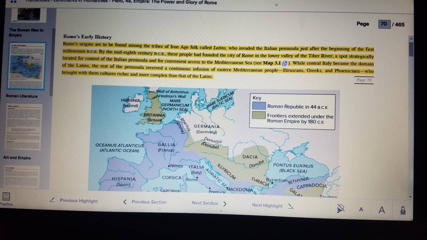Click the GERMANIA label on the map
Screen dimensions: 427x240
tap(206, 127)
